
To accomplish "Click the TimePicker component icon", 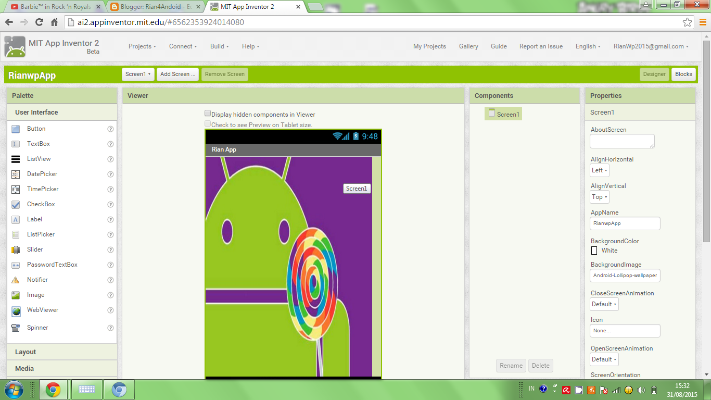I will click(16, 189).
